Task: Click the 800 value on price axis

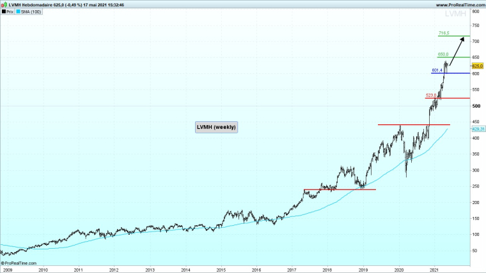Action: click(476, 11)
